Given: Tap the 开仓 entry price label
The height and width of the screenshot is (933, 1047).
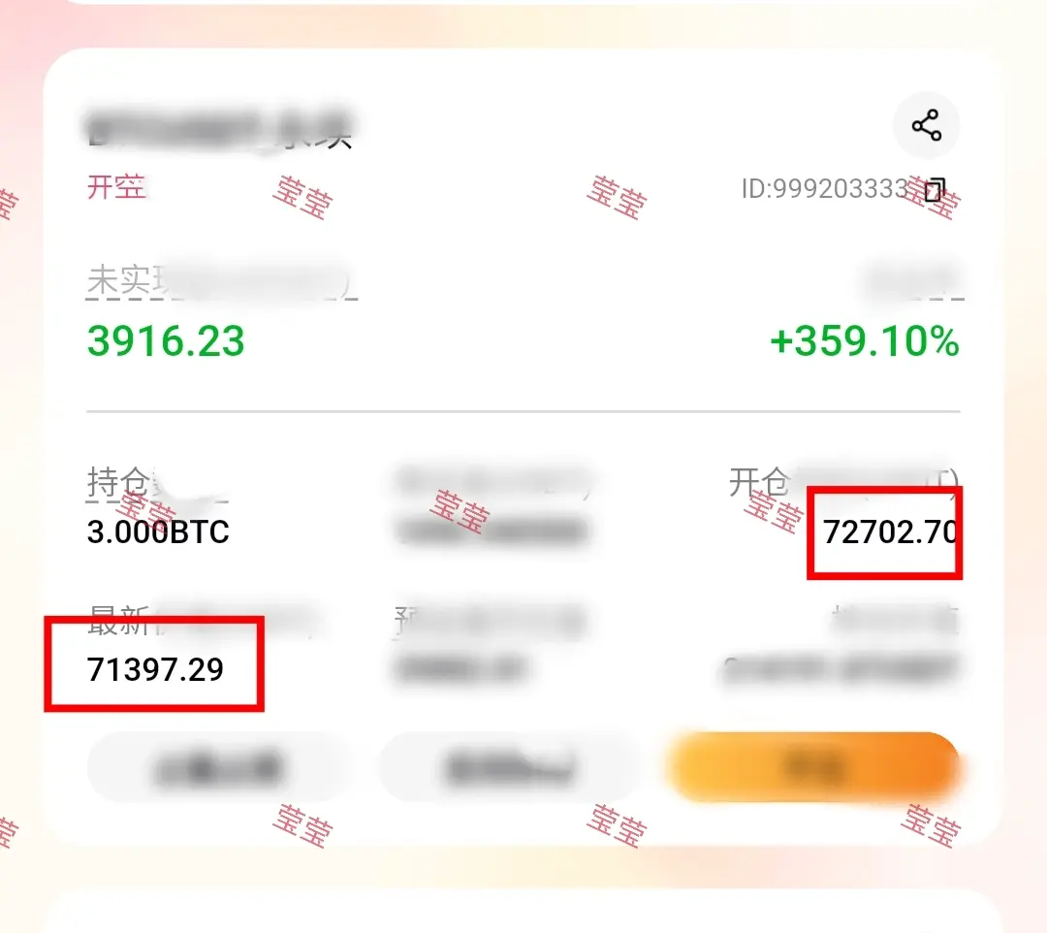Looking at the screenshot, I should (844, 481).
